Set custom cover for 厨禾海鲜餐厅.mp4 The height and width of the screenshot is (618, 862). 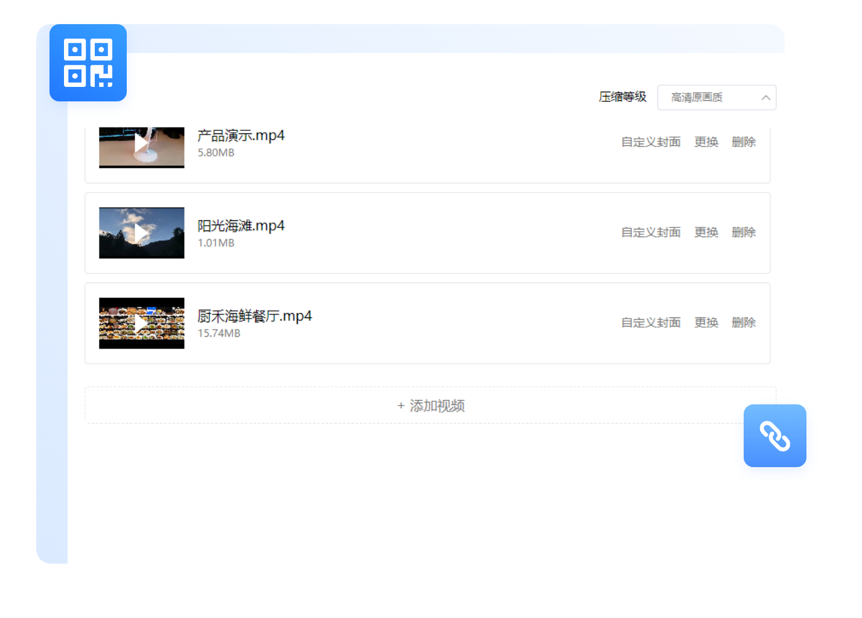click(651, 323)
